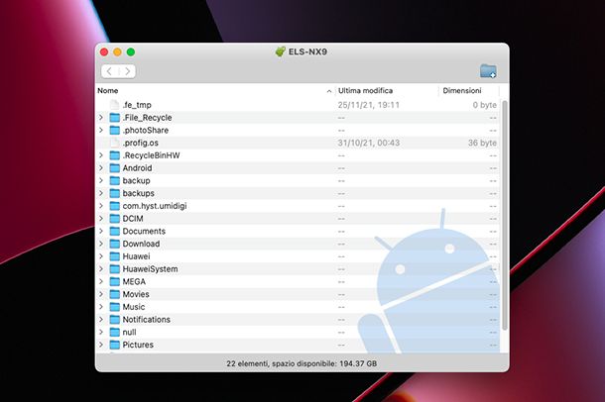This screenshot has width=605, height=402.
Task: Expand the Android folder chevron
Action: coord(101,168)
